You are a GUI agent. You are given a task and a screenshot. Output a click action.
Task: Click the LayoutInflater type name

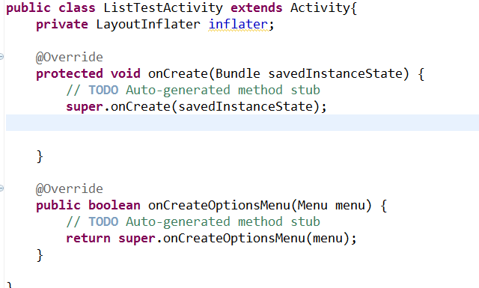[x=148, y=24]
